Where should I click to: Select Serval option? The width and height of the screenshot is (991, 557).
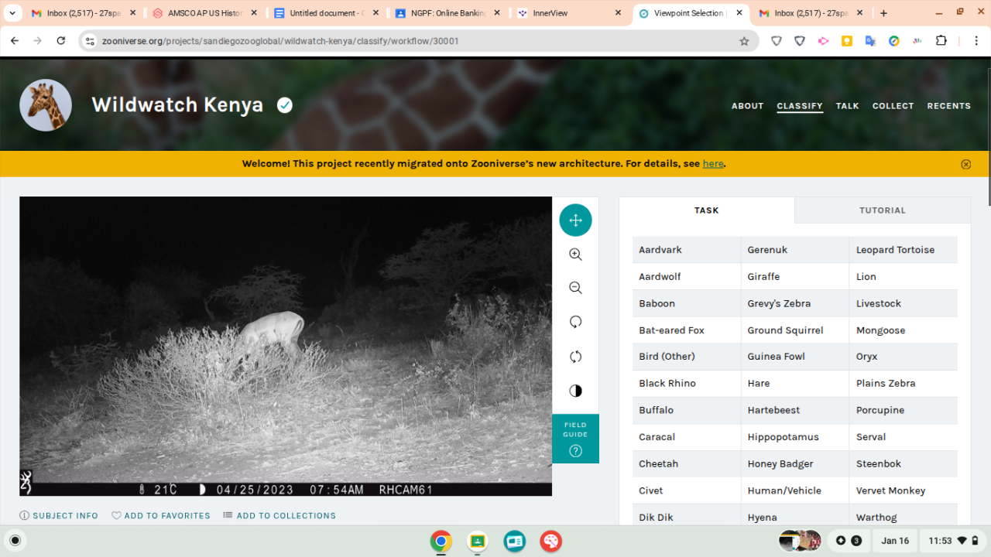[x=904, y=437]
